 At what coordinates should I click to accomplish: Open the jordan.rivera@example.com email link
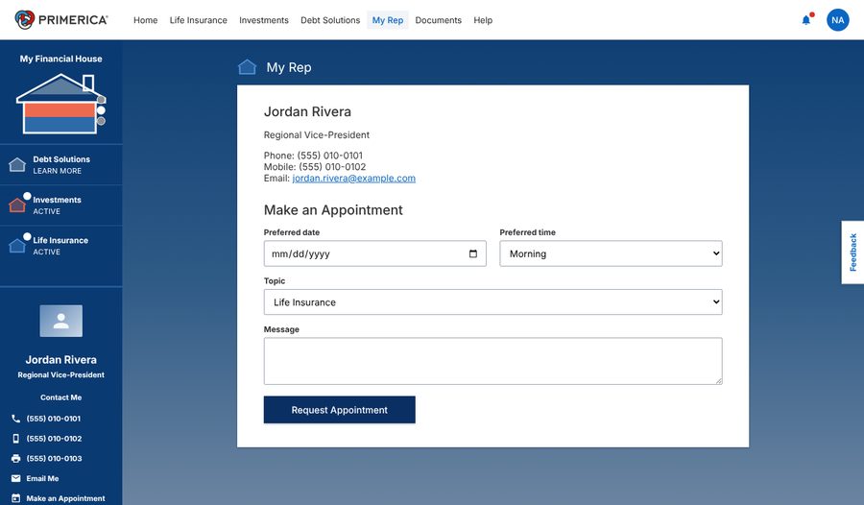(x=353, y=178)
